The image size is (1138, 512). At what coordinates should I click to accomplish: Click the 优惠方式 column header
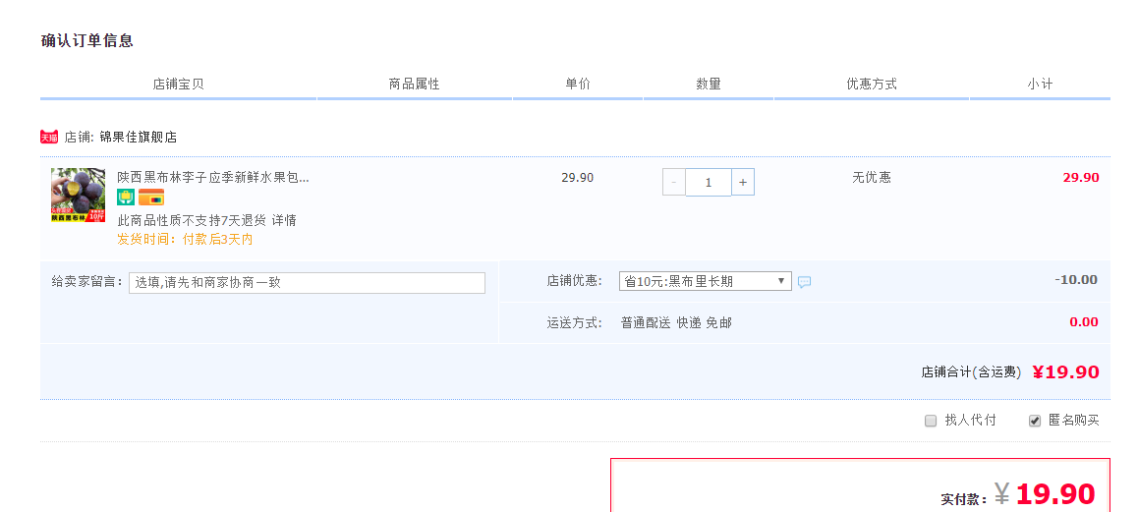(x=872, y=84)
